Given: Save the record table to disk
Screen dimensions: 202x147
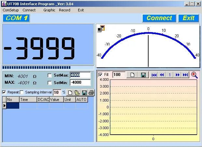Looking at the screenshot, I should pyautogui.click(x=84, y=92).
